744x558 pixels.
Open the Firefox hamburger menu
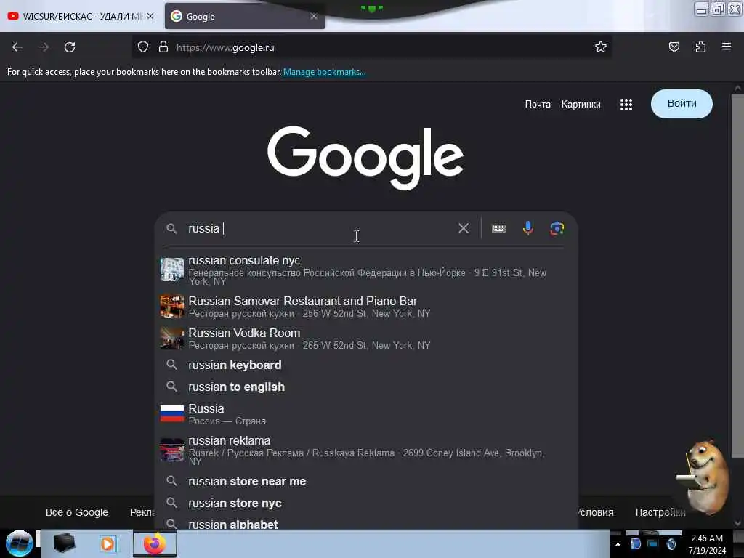(727, 46)
